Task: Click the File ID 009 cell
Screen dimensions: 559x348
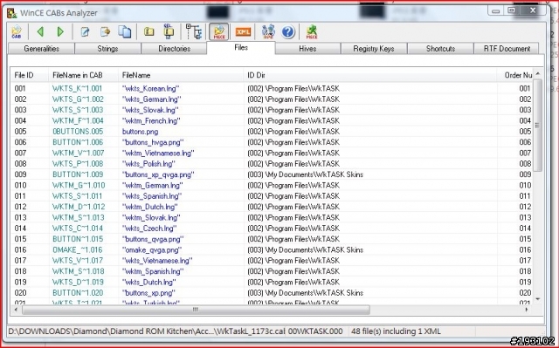Action: pos(20,174)
